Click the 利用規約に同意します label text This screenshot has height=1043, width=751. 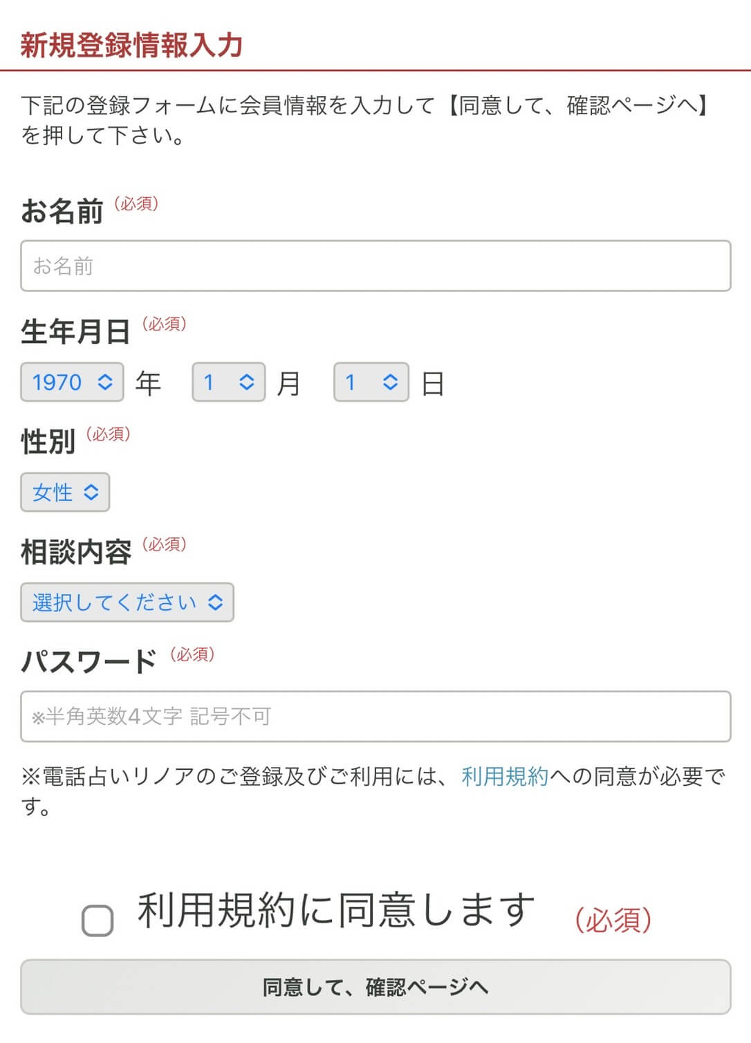pyautogui.click(x=336, y=910)
